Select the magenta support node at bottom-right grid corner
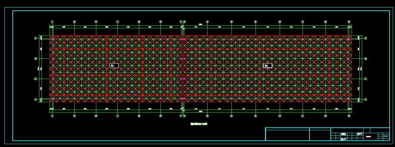This screenshot has height=147, width=395. tap(348, 99)
